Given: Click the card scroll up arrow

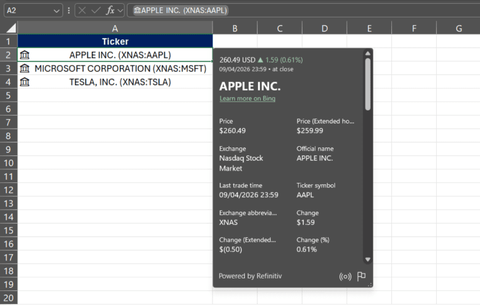Looking at the screenshot, I should (367, 54).
